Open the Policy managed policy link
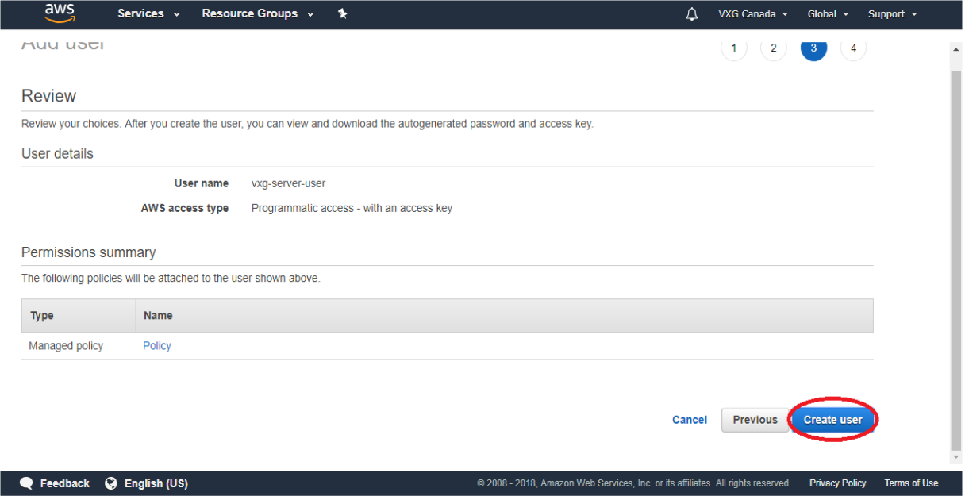This screenshot has width=965, height=496. 157,346
